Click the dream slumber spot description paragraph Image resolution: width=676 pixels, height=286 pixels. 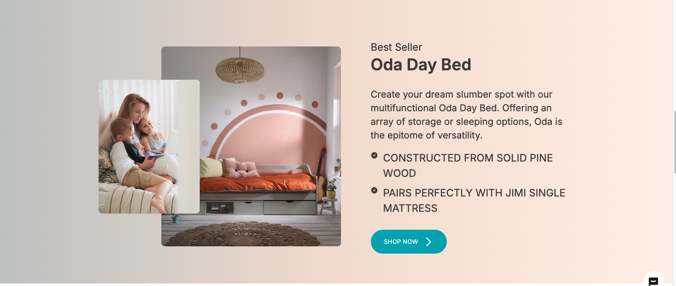point(466,115)
